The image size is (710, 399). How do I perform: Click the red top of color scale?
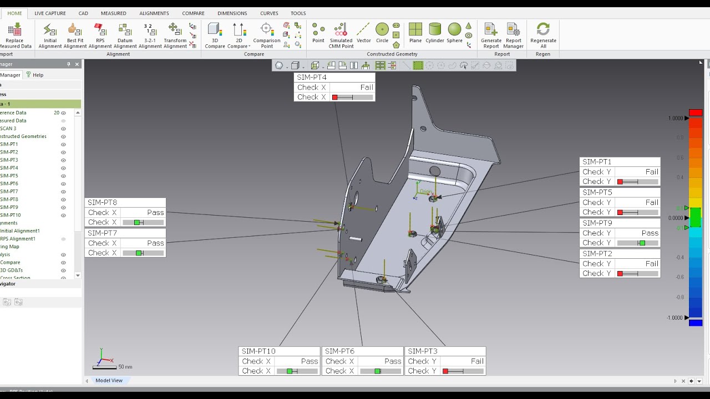696,113
